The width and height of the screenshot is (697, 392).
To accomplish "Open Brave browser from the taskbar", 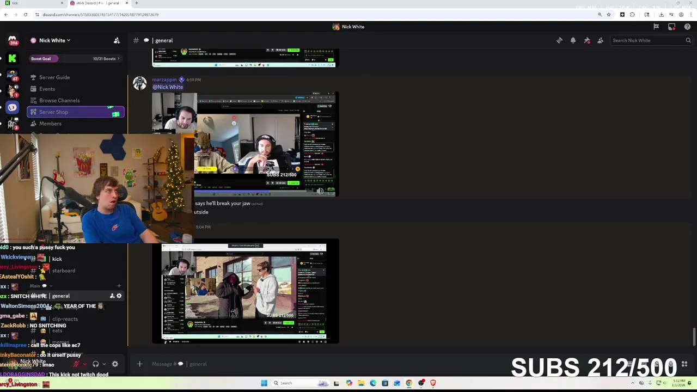I will click(433, 383).
